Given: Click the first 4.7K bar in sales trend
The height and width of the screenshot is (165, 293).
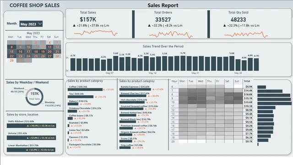Looking at the screenshot, I should [73, 64].
